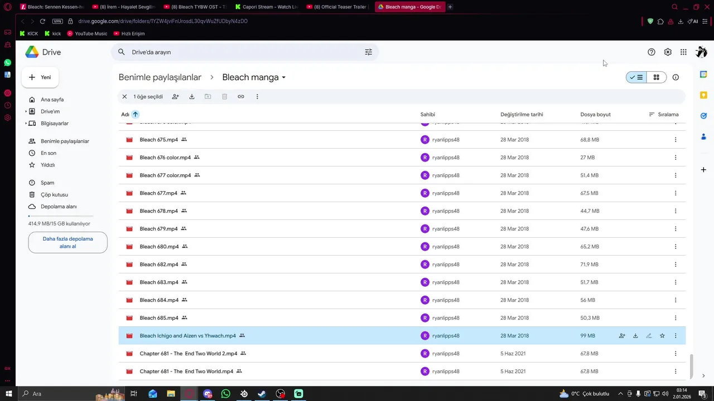Open Contacts side panel icon
This screenshot has height=401, width=714.
[x=703, y=136]
